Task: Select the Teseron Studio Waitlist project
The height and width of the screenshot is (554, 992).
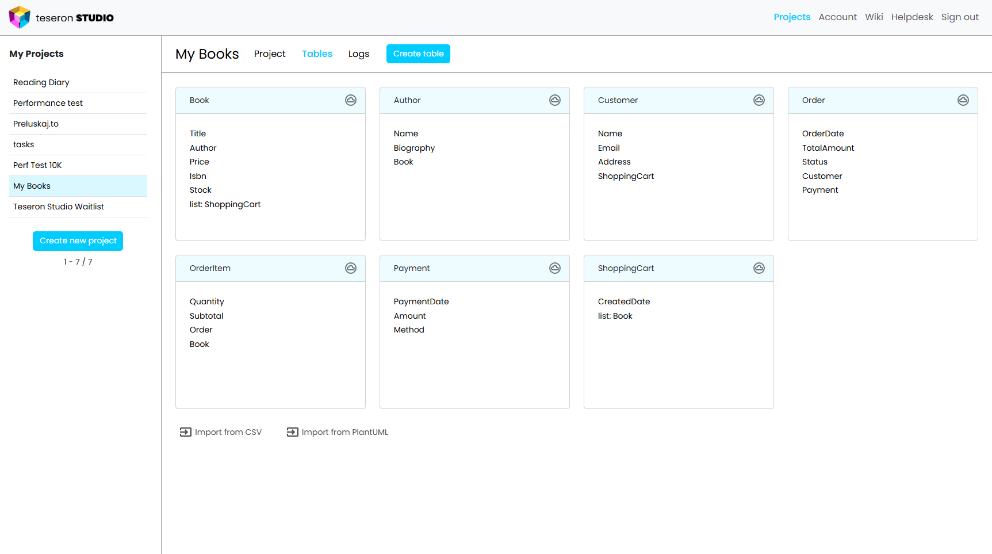Action: pos(78,207)
